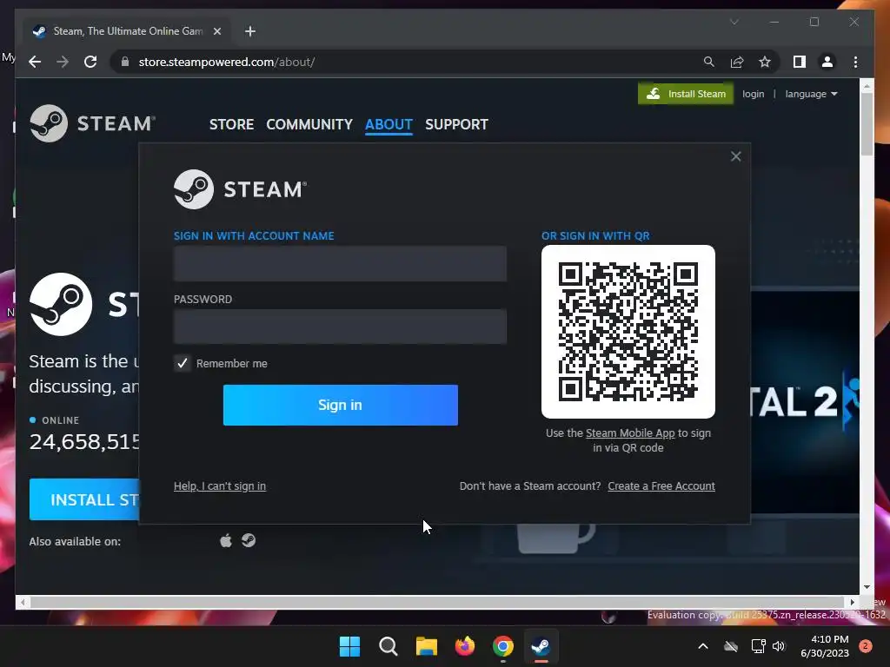
Task: Open the Chrome profile icon
Action: tap(827, 62)
